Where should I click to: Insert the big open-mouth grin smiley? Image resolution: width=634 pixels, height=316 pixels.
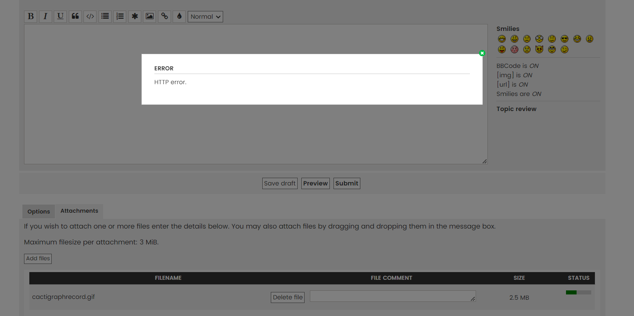[x=502, y=39]
